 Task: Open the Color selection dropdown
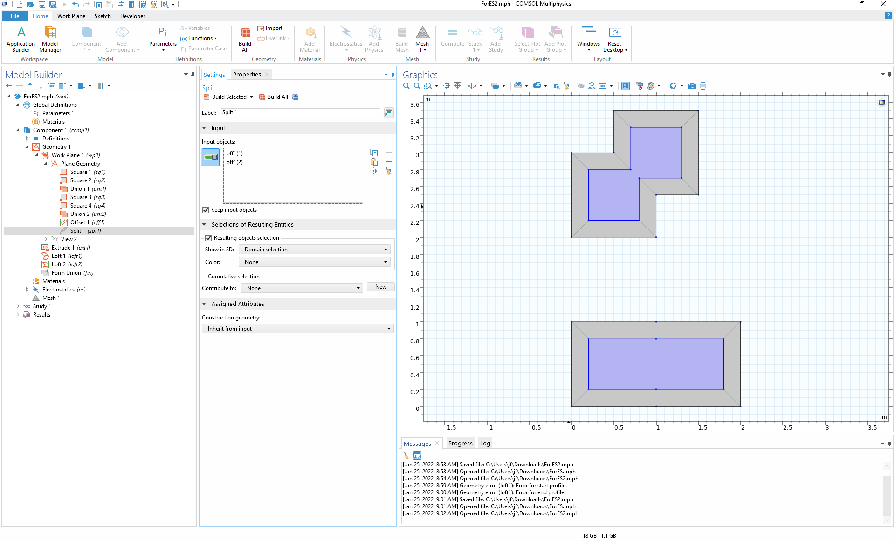315,262
